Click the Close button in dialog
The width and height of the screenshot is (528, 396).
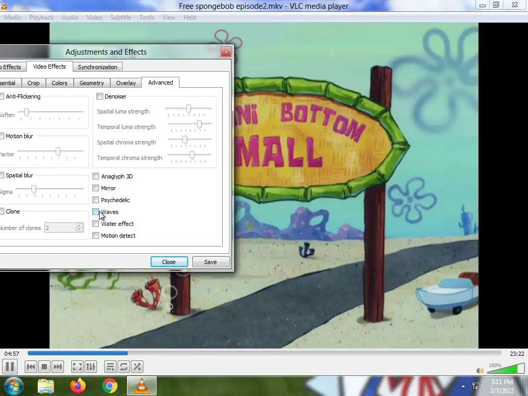coord(169,261)
